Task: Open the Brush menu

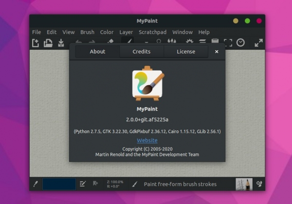Action: click(x=87, y=32)
